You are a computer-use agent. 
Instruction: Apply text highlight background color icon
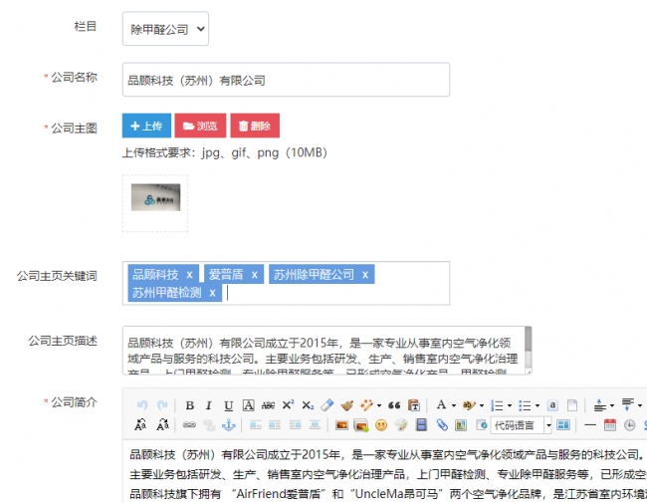click(469, 405)
